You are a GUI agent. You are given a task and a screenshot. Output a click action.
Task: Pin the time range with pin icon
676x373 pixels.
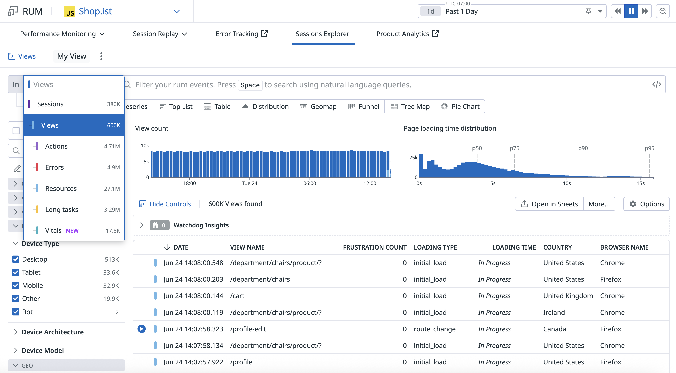[x=589, y=11]
